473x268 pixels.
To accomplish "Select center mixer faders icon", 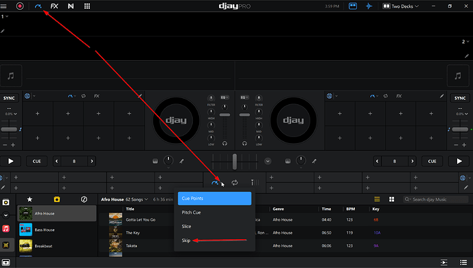I will (x=254, y=182).
